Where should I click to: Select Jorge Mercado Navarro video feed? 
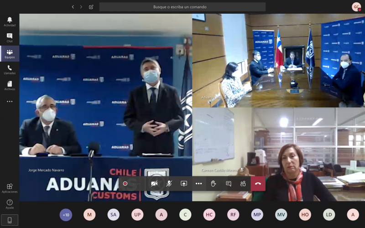point(106,107)
